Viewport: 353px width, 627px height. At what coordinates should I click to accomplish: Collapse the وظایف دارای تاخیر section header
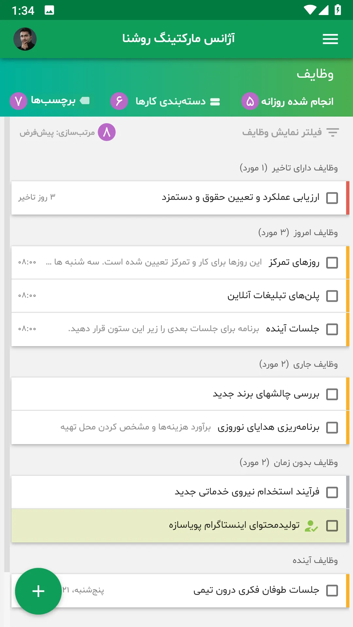point(289,168)
